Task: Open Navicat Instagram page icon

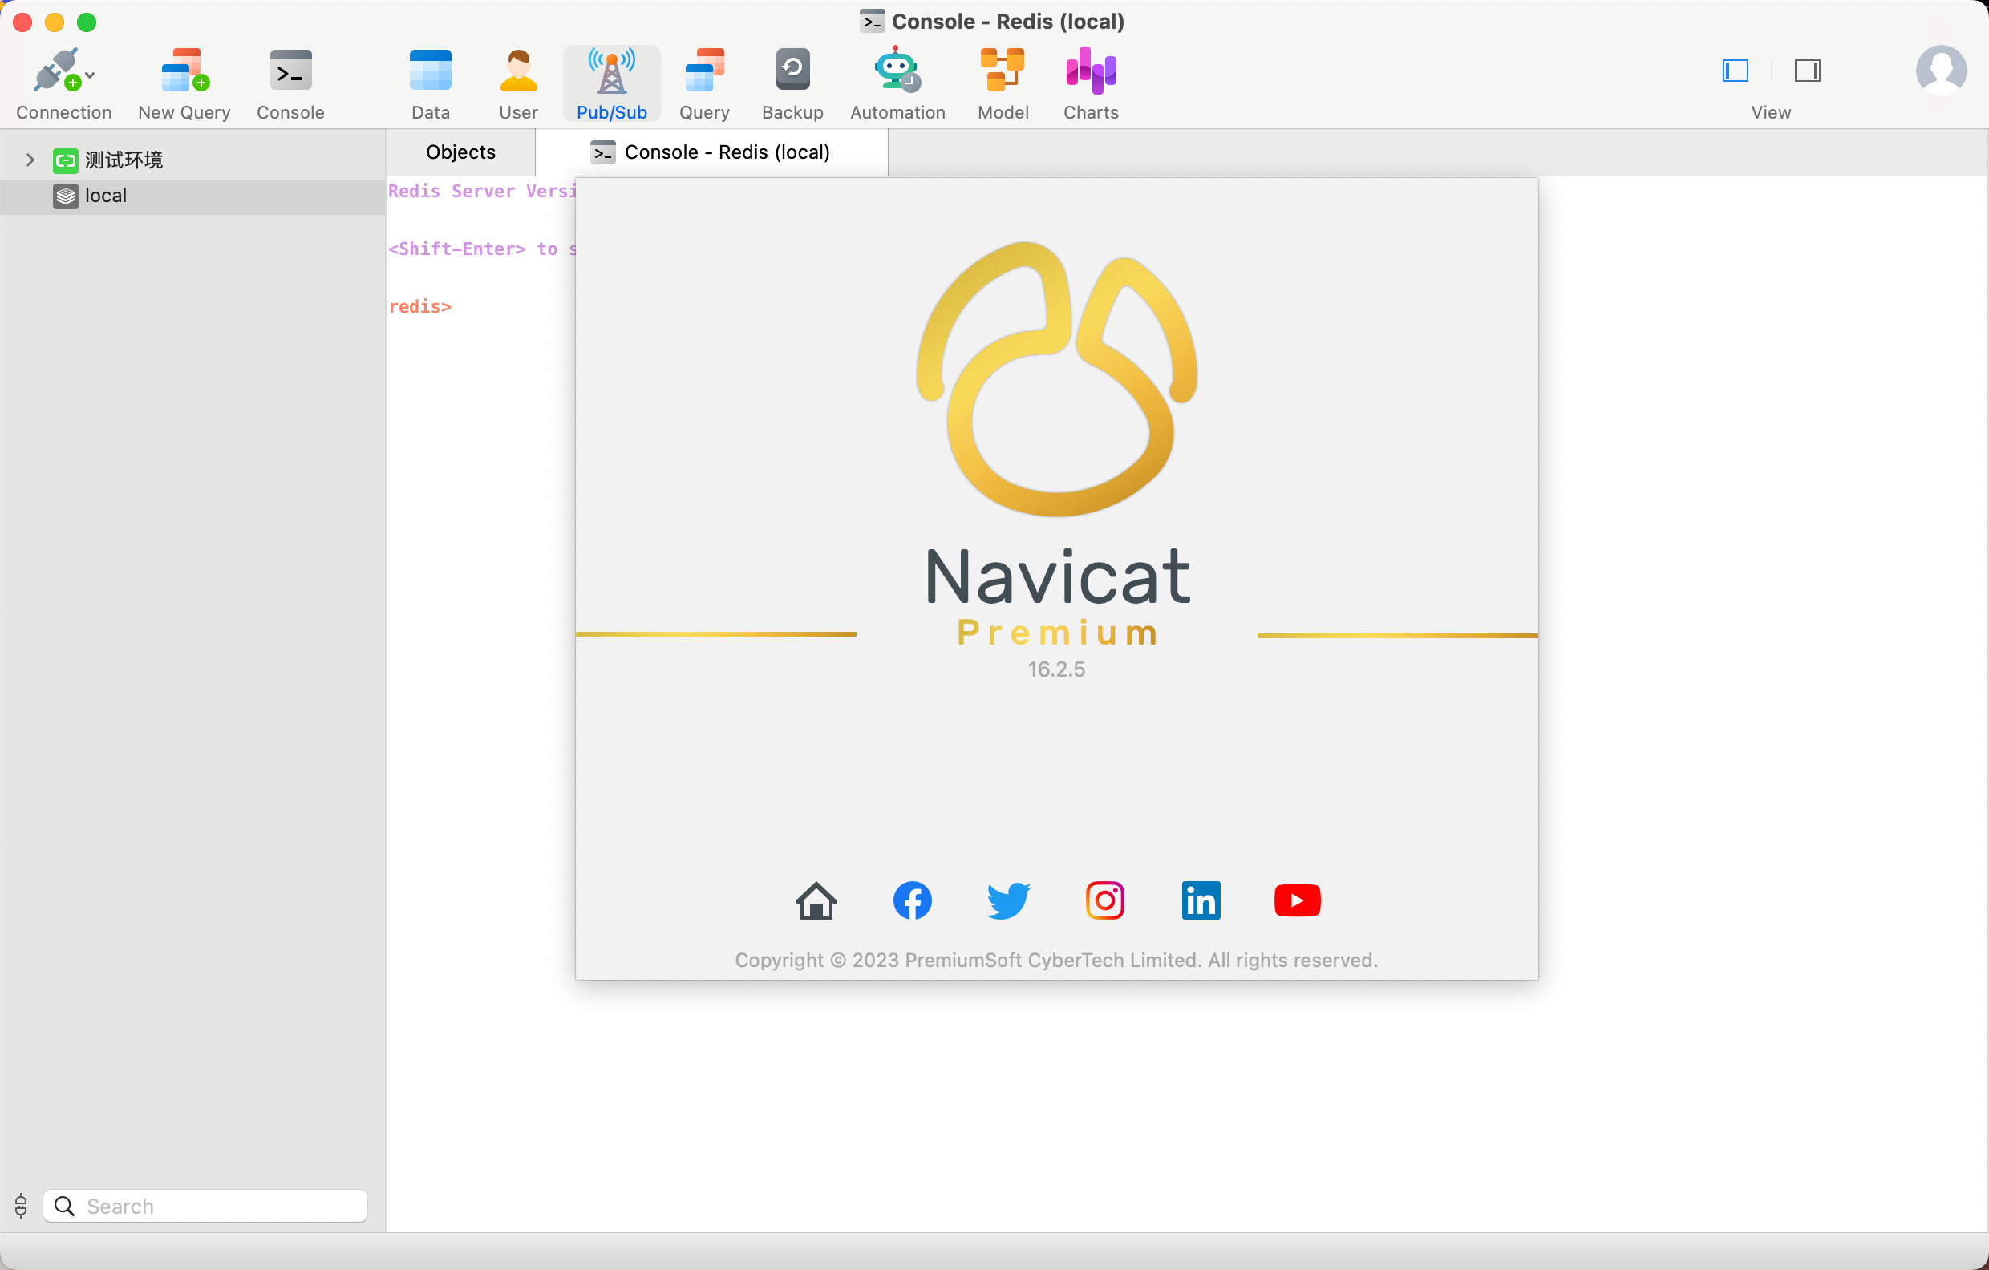Action: click(x=1105, y=900)
